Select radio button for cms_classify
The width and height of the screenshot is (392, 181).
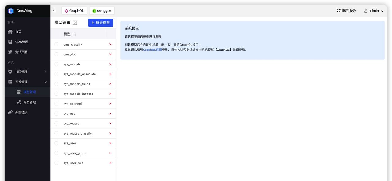coord(56,44)
